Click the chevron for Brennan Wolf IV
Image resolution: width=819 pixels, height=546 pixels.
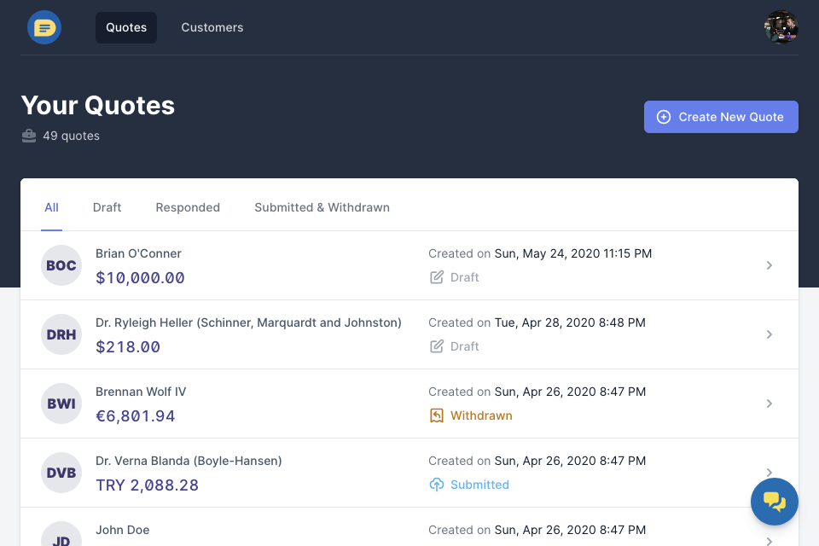coord(769,404)
